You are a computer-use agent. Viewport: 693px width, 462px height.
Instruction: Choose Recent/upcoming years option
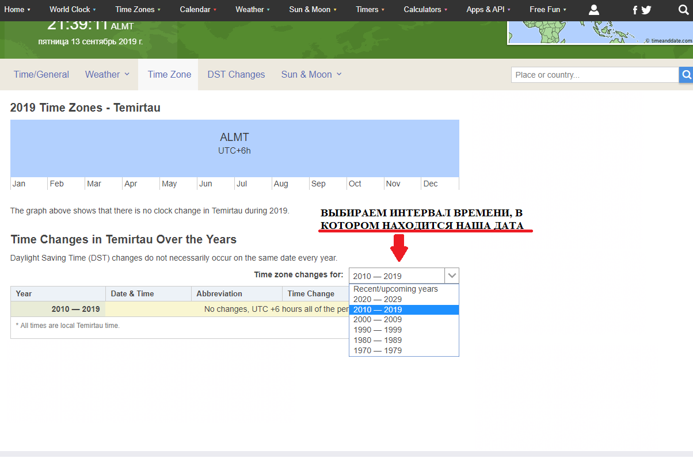[x=404, y=289]
